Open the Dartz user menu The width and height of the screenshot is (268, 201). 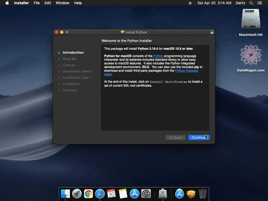240,3
